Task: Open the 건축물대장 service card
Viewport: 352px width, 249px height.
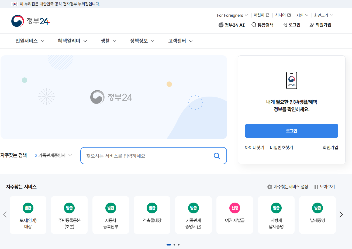Action: click(x=152, y=215)
